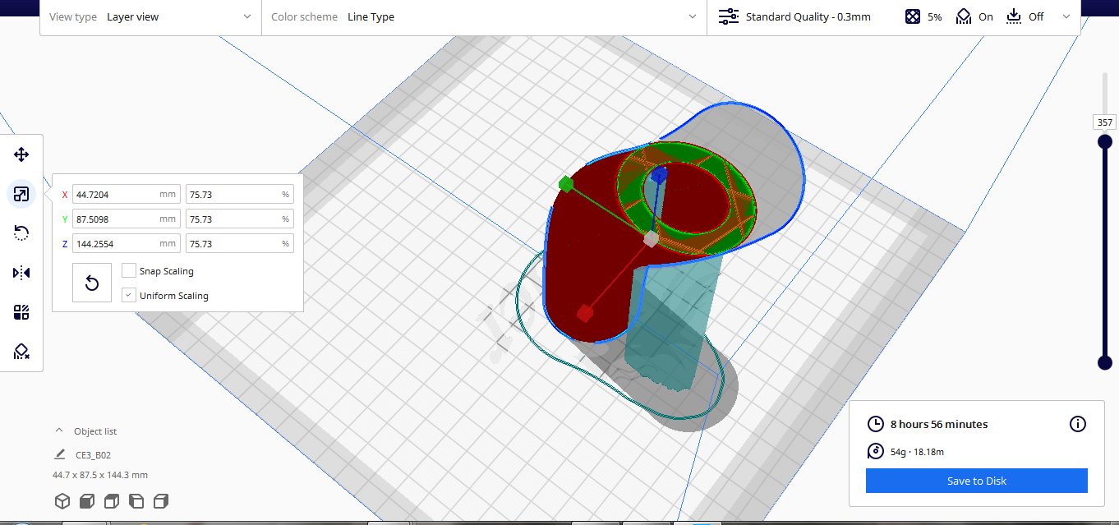Click the print time clock icon
The image size is (1119, 525).
876,424
